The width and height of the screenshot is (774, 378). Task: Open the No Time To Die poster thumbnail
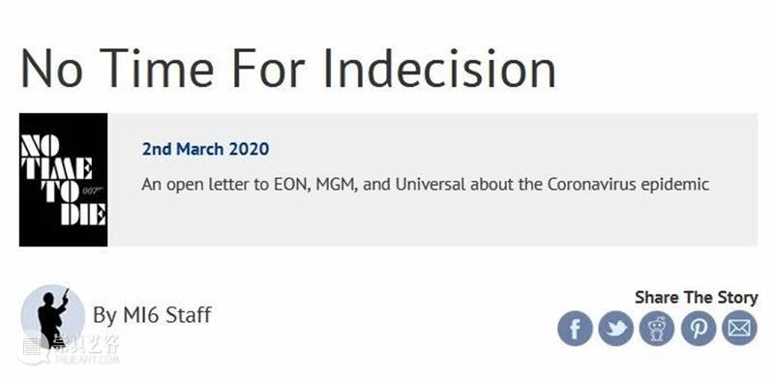pos(63,180)
